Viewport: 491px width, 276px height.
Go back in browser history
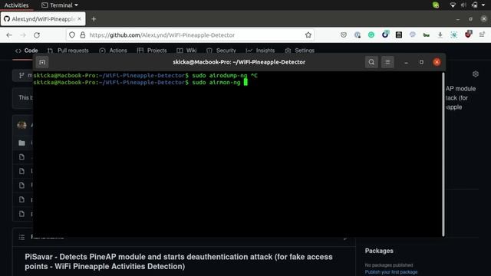(9, 35)
